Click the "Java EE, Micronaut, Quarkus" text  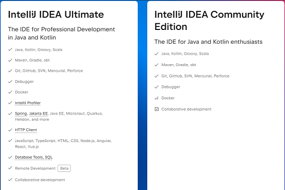coord(76,114)
